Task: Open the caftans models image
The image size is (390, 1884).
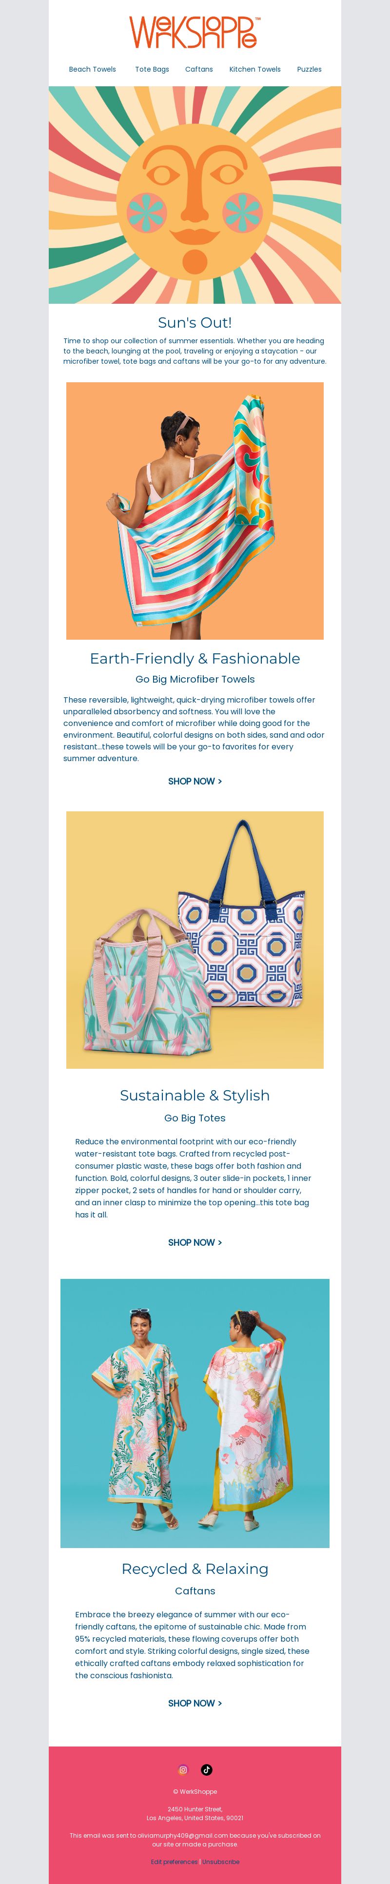Action: pos(195,1414)
